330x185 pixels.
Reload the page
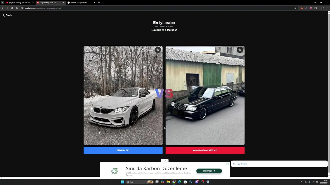pyautogui.click(x=12, y=8)
